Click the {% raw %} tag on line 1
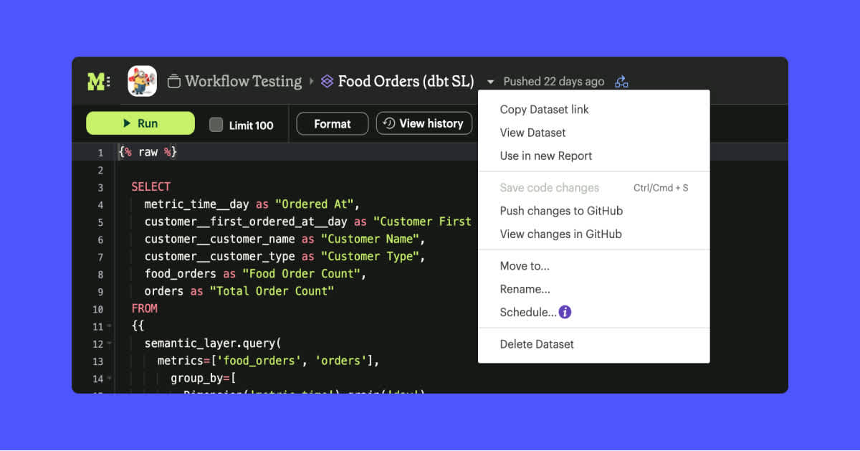Image resolution: width=860 pixels, height=451 pixels. click(148, 152)
